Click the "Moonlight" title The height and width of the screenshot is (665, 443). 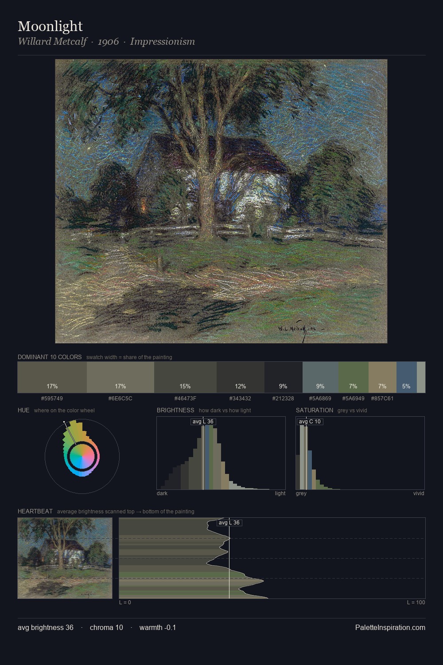[50, 27]
